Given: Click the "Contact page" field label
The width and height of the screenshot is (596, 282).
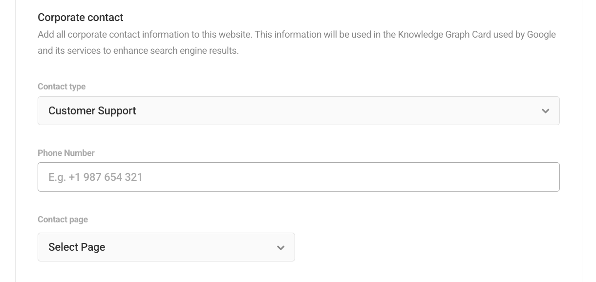Looking at the screenshot, I should (x=63, y=219).
